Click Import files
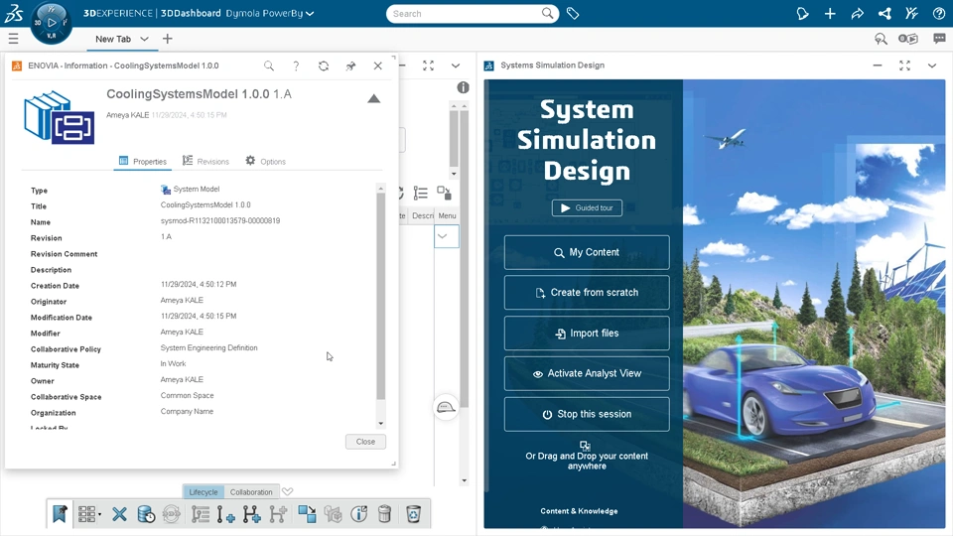Screen dimensions: 953x536 tap(587, 334)
